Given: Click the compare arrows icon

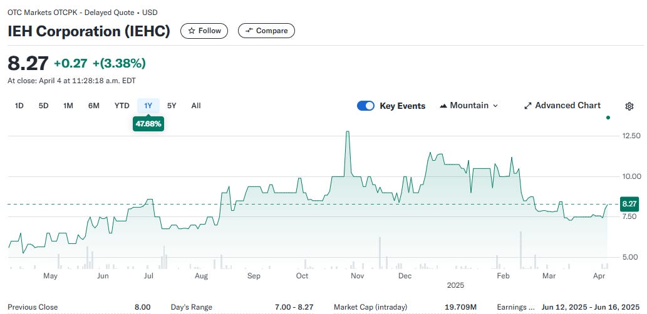Looking at the screenshot, I should click(x=249, y=31).
